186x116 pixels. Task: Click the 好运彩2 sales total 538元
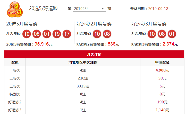[113, 44]
